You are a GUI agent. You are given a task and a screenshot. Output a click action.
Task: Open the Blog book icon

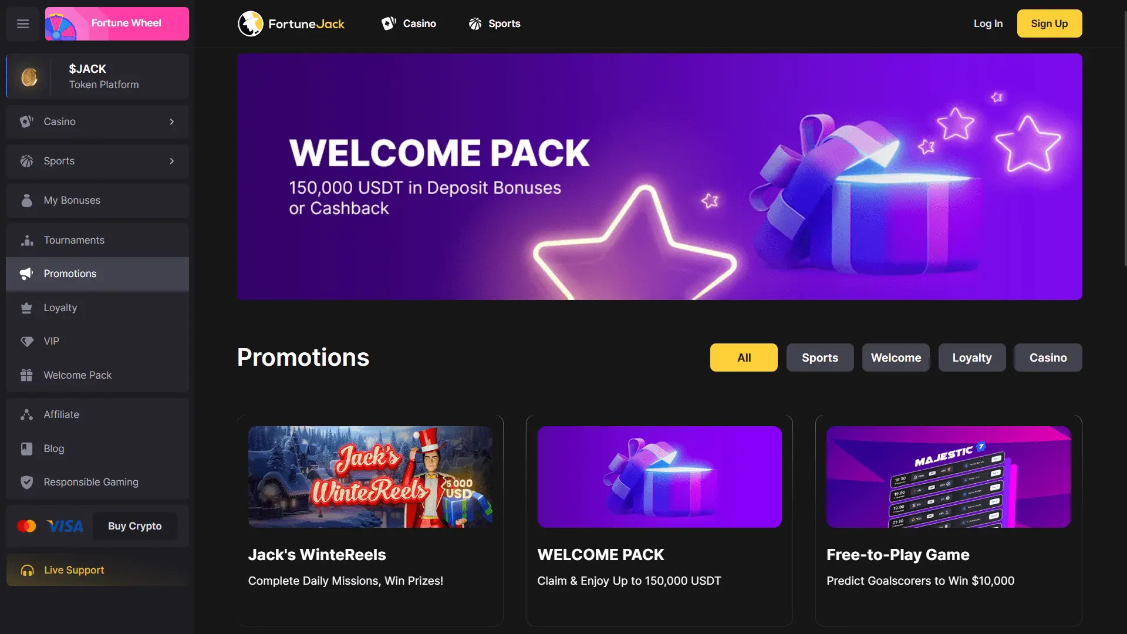click(26, 448)
